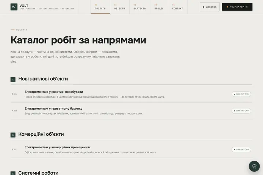Open the floating chat assistant icon
This screenshot has height=175, width=263.
coord(254,166)
